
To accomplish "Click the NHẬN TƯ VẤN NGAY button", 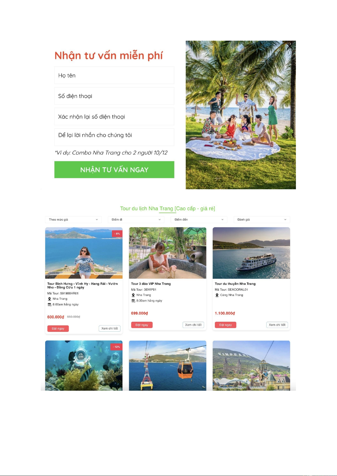I will 114,170.
